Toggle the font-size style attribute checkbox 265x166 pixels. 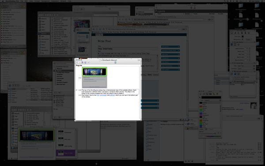tap(242, 85)
